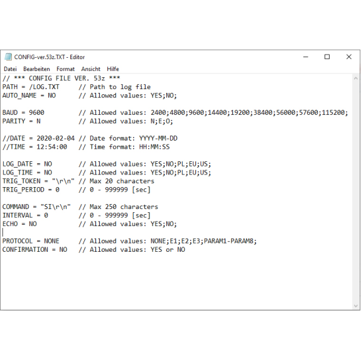This screenshot has width=361, height=361.
Task: Open the Ansicht menu
Action: point(90,69)
